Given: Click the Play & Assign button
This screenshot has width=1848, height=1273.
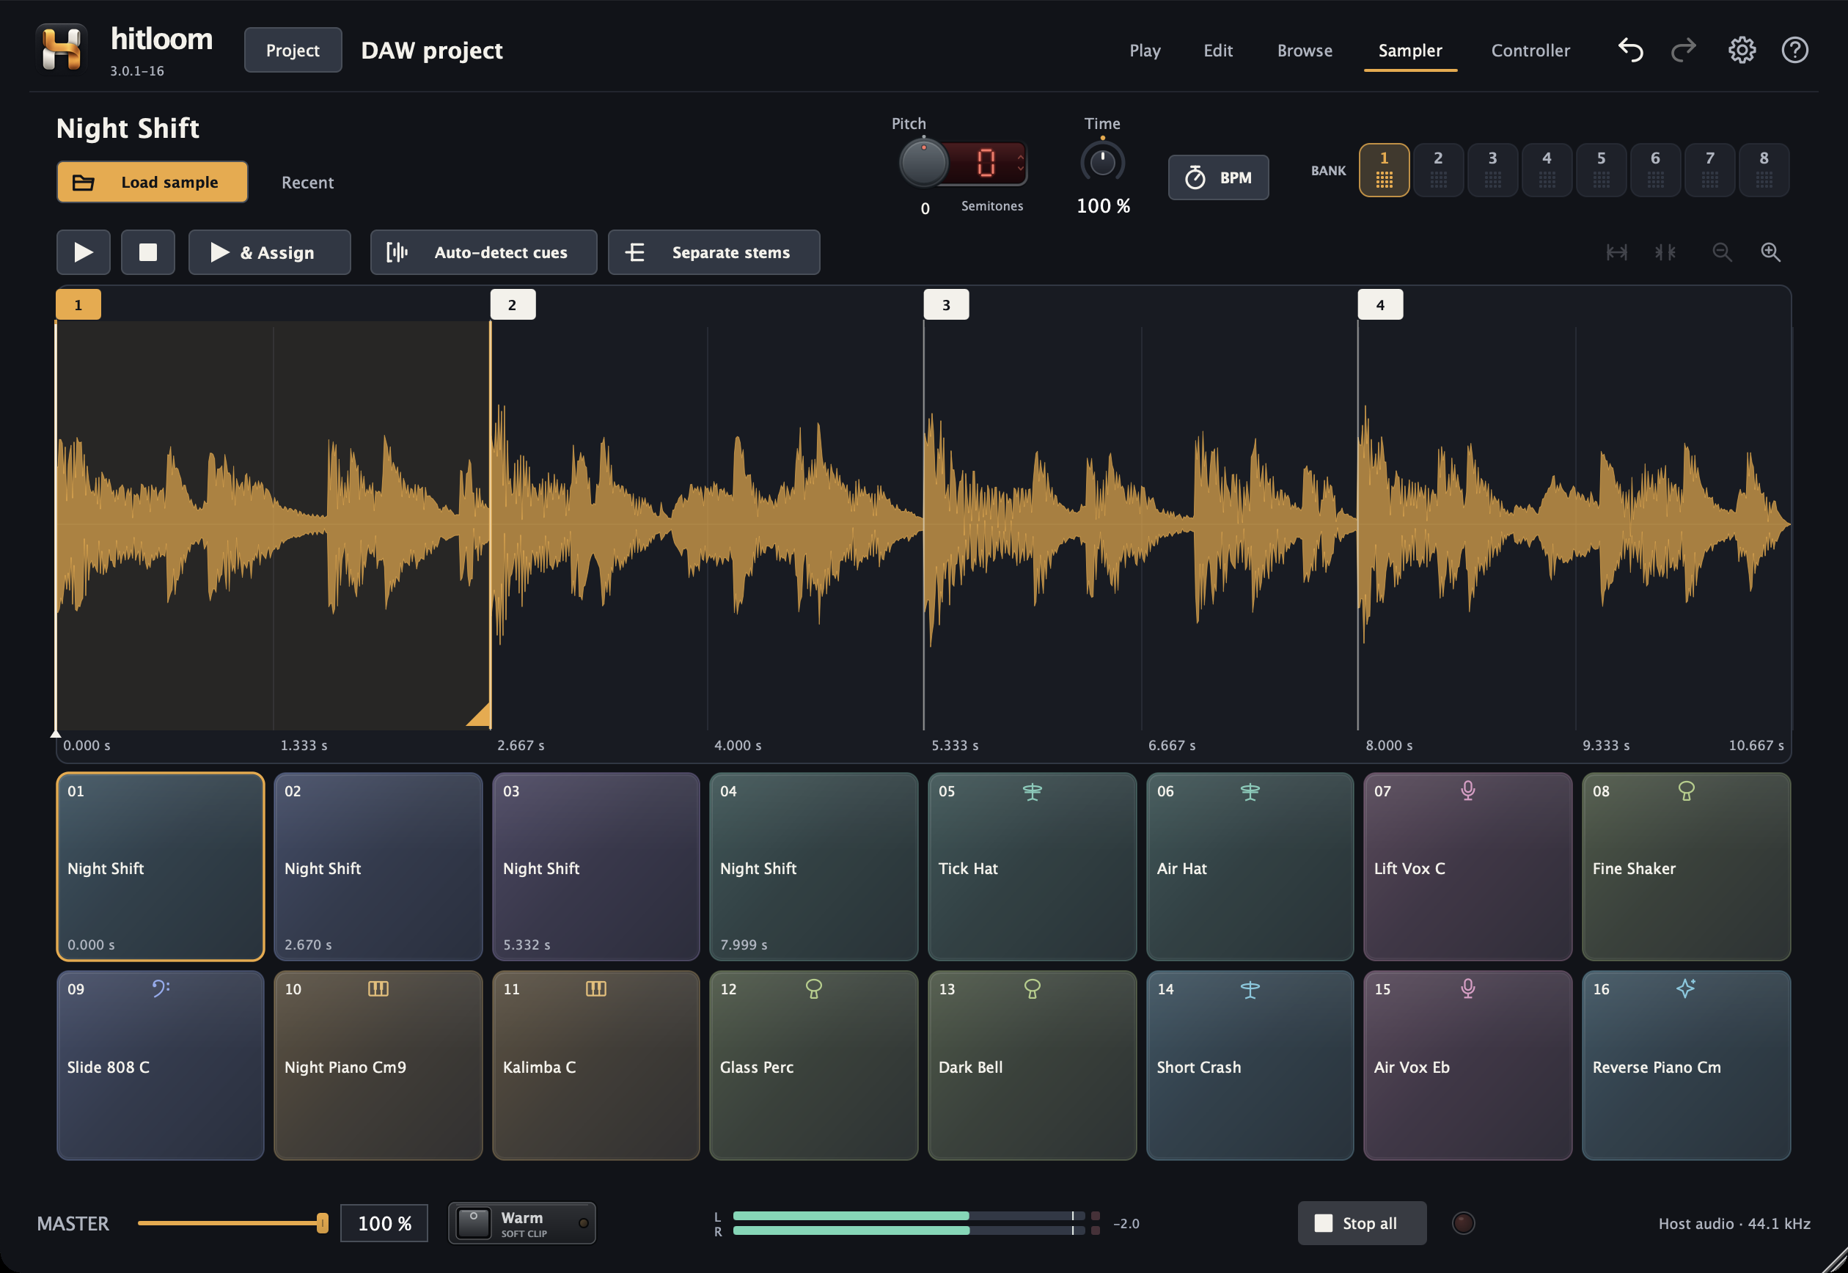Looking at the screenshot, I should (270, 252).
